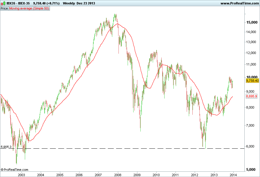Click the IBX35 - IBEX-35 ticker title
Screen dimensions: 260x177
coord(18,3)
